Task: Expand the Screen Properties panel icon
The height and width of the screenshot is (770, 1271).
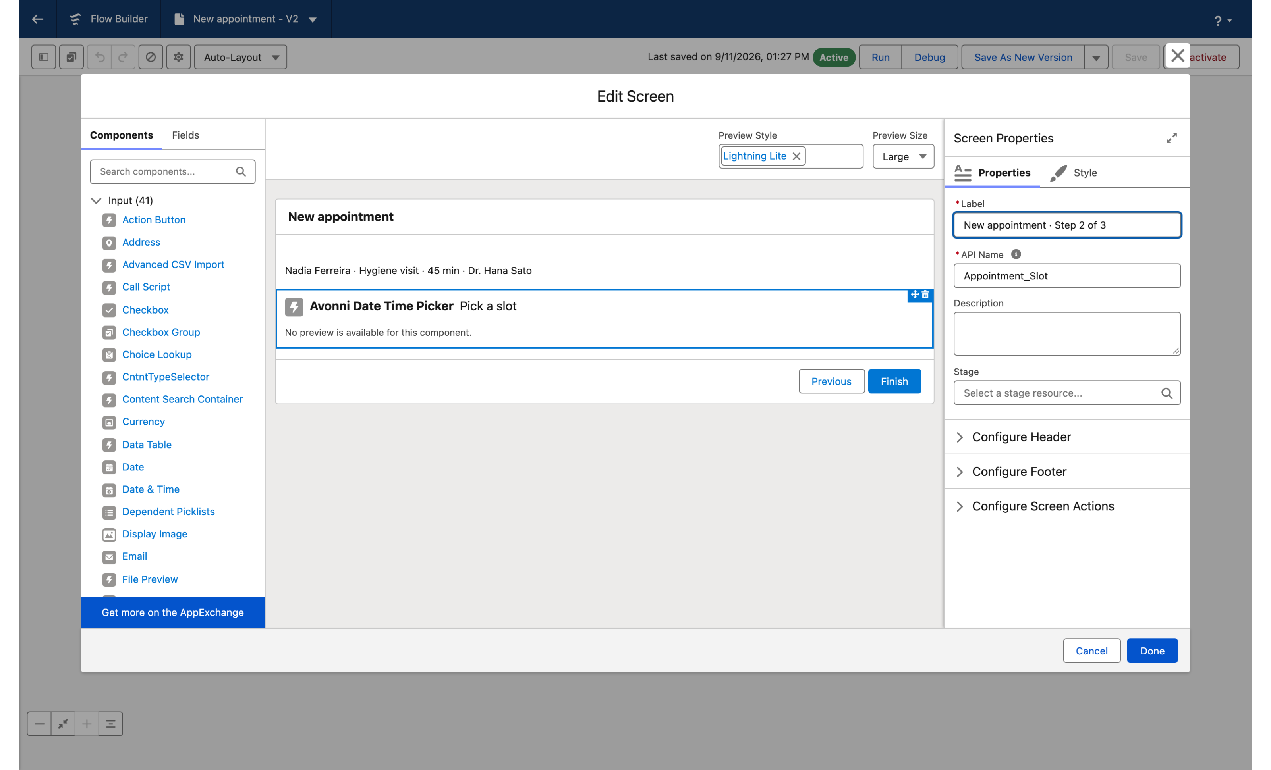Action: (x=1171, y=138)
